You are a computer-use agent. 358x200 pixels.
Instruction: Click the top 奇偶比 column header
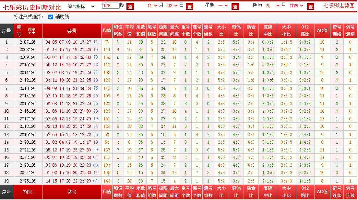click(236, 31)
